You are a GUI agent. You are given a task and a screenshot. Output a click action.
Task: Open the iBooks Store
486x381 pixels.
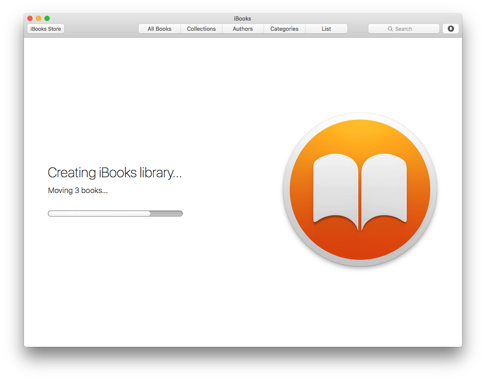tap(45, 29)
